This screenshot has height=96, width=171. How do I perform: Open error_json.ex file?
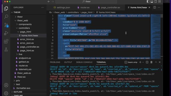pyautogui.click(x=29, y=43)
